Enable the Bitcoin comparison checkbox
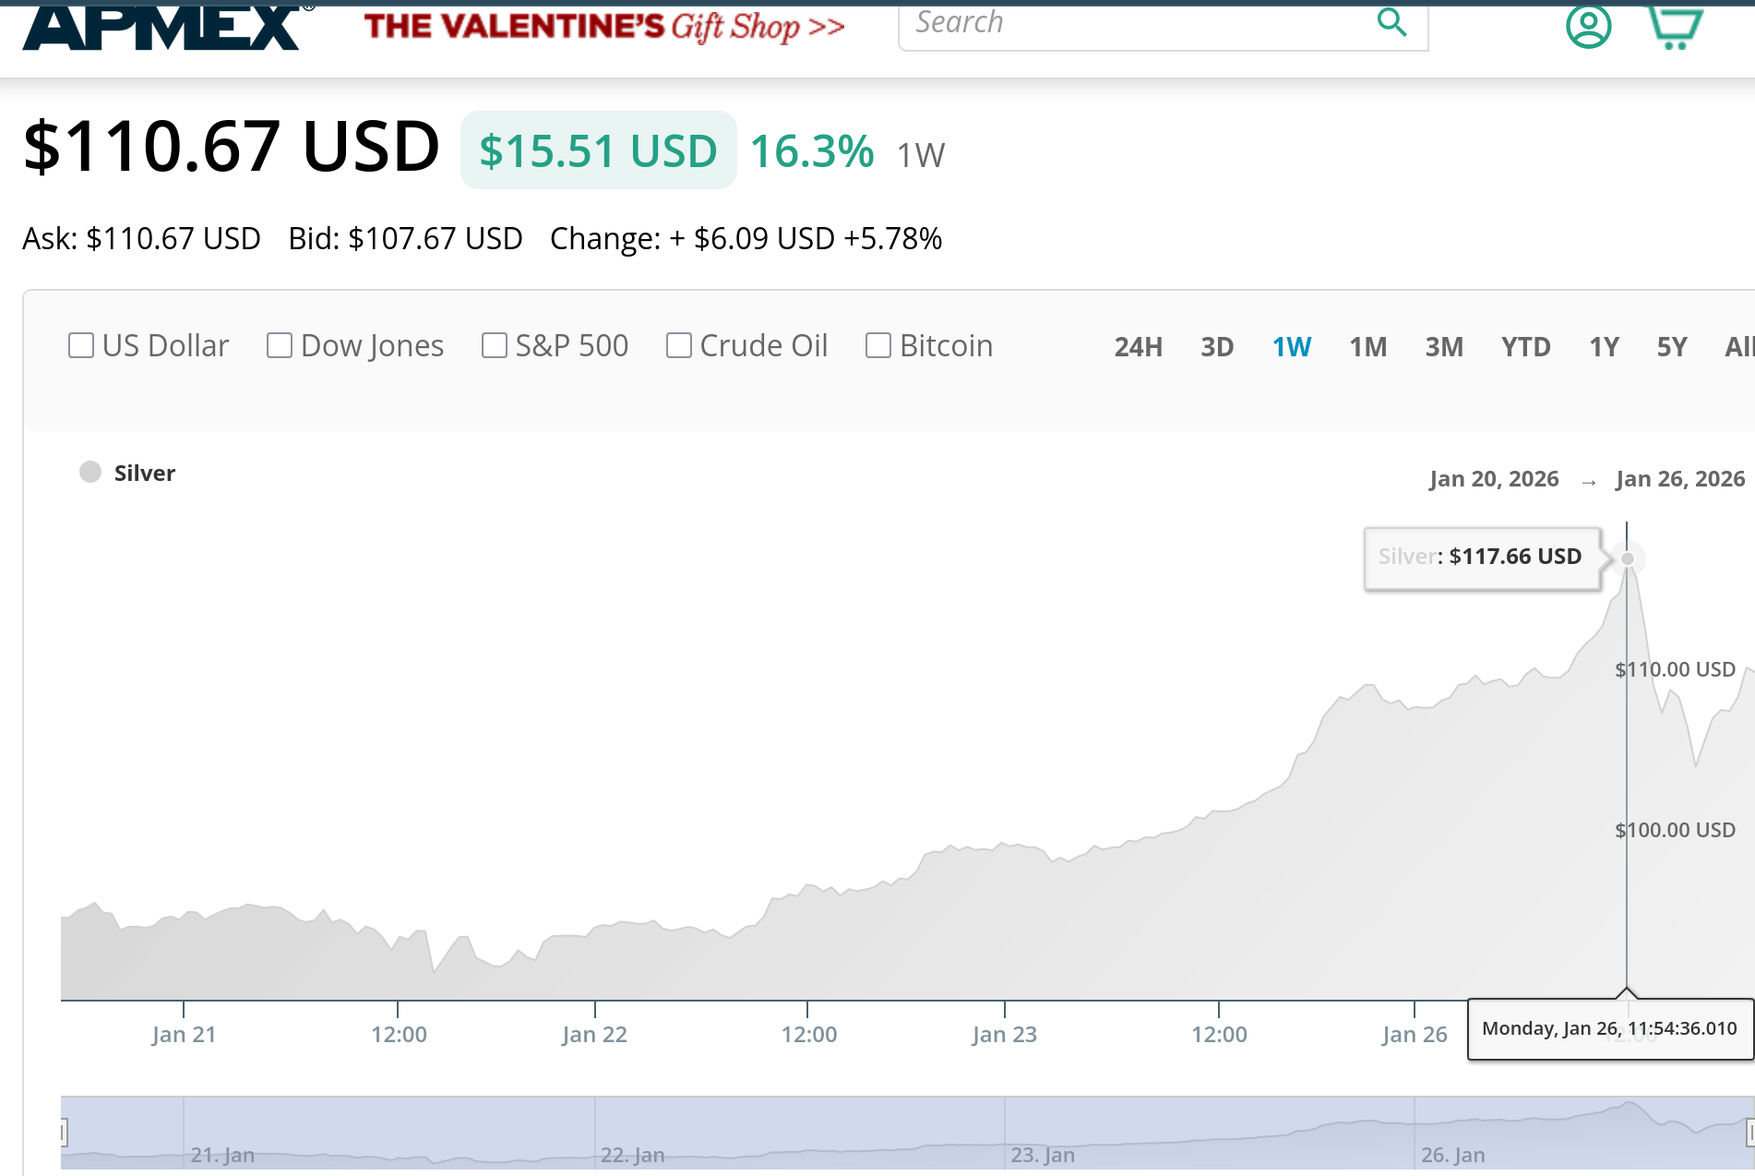The image size is (1755, 1176). point(878,345)
